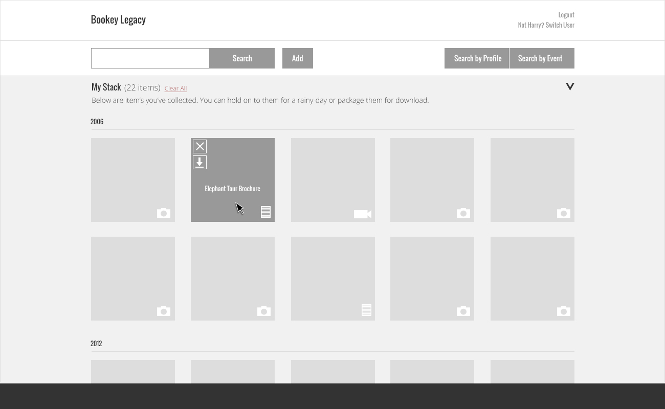
Task: Go to Bookey Legacy home title
Action: (x=118, y=19)
